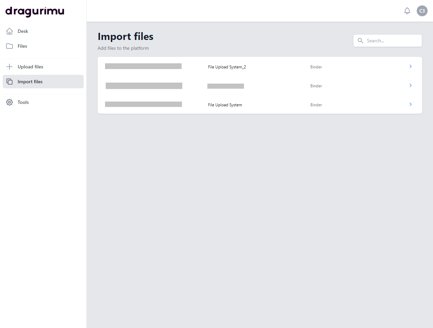The width and height of the screenshot is (433, 328).
Task: Click the Tools gear icon
Action: [9, 102]
